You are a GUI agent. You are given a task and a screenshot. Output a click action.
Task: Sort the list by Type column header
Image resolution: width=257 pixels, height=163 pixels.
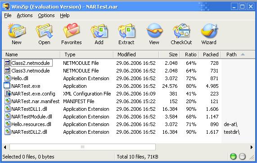tap(87, 54)
